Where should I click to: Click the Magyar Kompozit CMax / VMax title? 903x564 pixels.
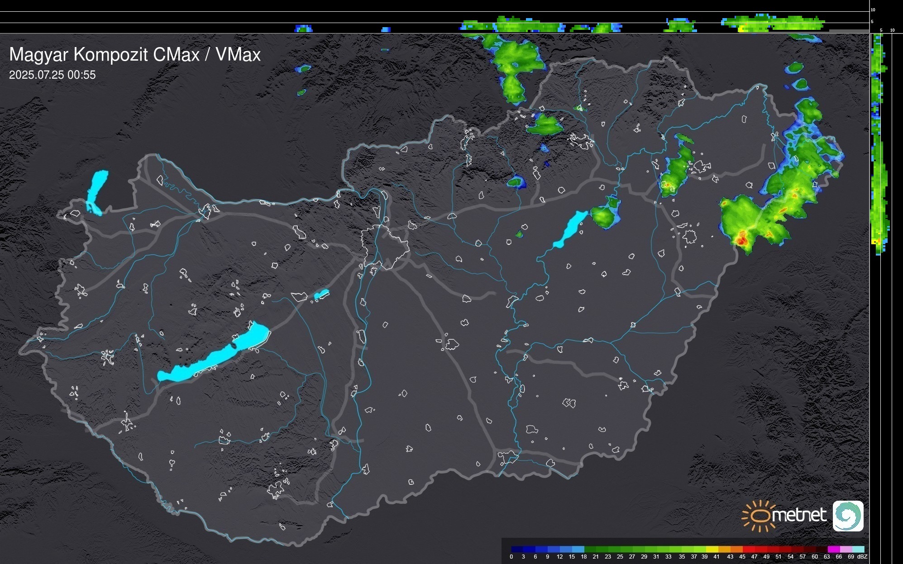(135, 55)
